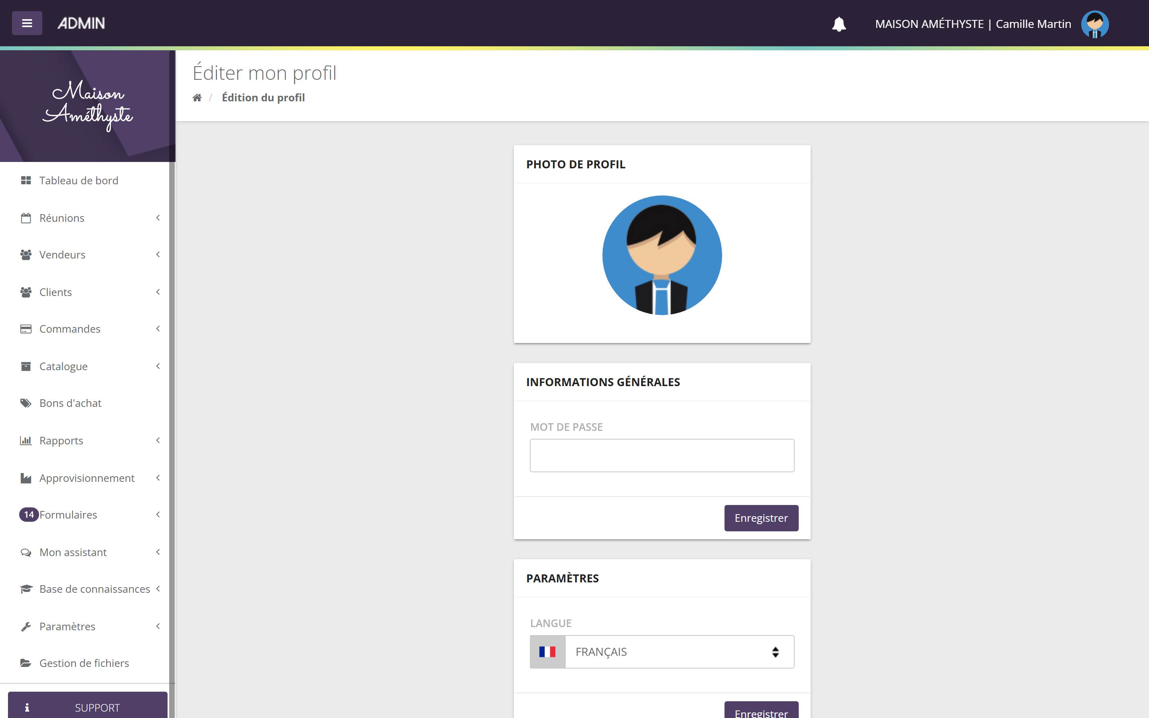Expand the Approvisionnement menu chevron

158,478
